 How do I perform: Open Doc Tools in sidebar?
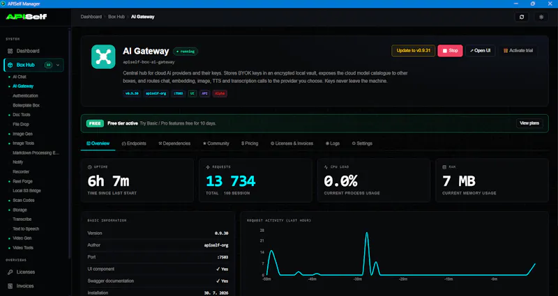pos(22,115)
